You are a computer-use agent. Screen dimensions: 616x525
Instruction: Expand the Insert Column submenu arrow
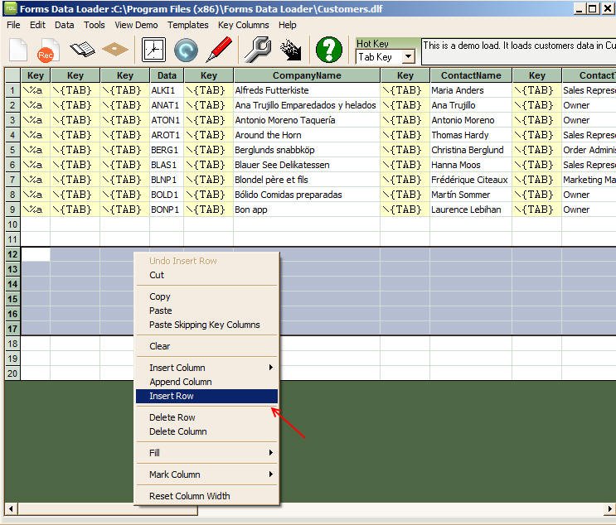click(x=270, y=368)
